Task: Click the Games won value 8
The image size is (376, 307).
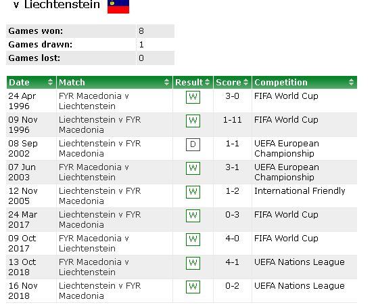Action: (141, 31)
